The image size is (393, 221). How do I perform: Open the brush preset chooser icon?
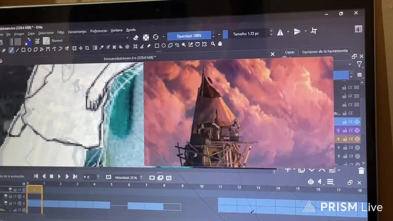(46, 41)
